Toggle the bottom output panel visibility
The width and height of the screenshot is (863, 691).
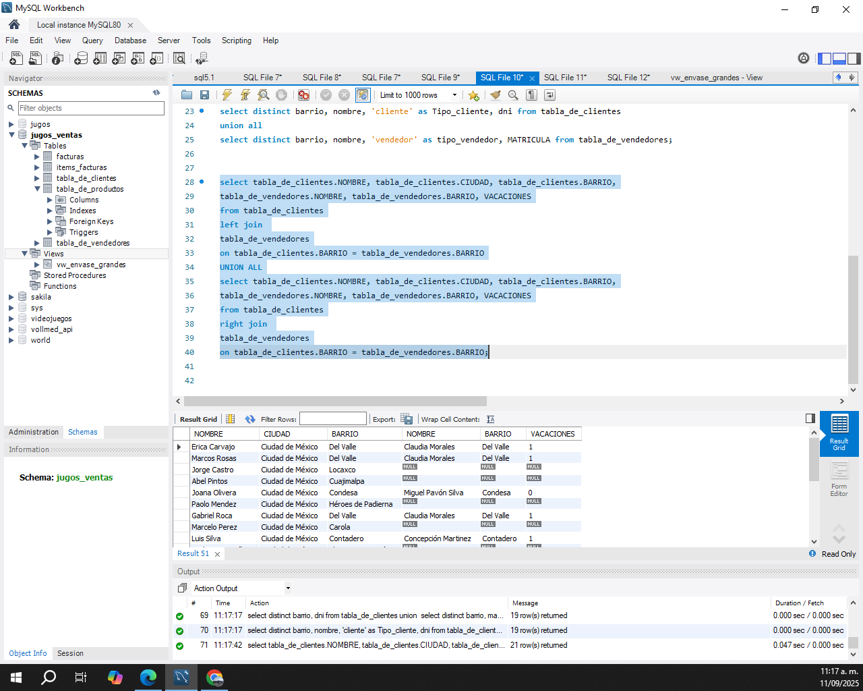[839, 59]
